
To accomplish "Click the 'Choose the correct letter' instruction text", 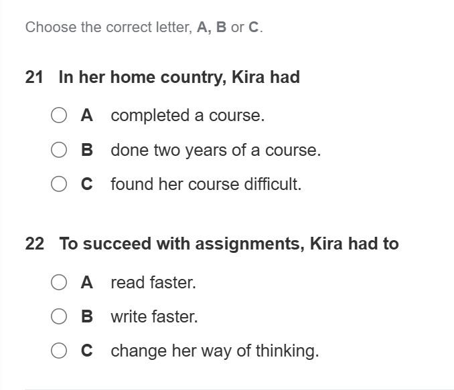I will pos(144,28).
